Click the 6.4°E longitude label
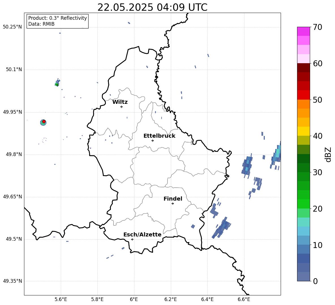 (x=207, y=299)
